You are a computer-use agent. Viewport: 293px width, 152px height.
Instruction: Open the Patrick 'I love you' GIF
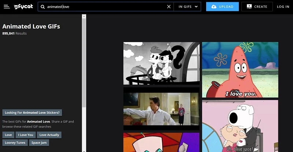point(240,70)
